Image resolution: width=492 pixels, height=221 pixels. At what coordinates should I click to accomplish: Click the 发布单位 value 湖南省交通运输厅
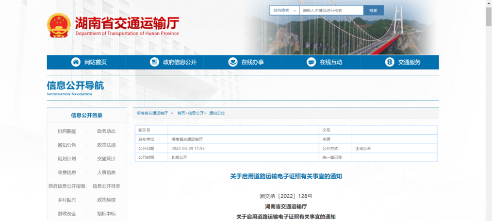[187, 139]
